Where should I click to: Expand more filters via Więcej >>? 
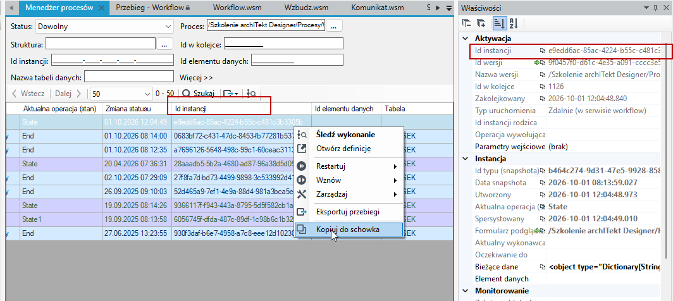[x=197, y=78]
